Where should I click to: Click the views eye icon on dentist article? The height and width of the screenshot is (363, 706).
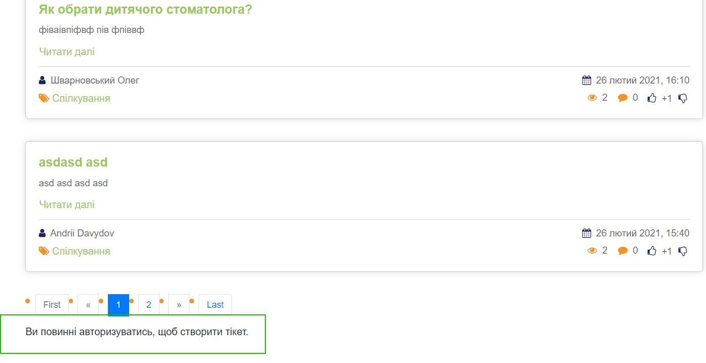[592, 98]
